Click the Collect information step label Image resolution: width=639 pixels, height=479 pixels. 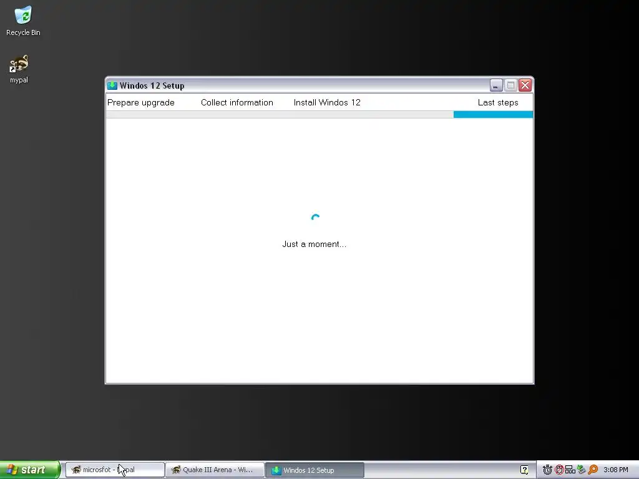click(x=237, y=103)
